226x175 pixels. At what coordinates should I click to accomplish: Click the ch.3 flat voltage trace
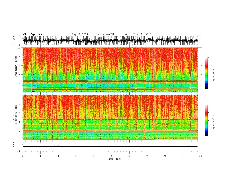[110, 146]
